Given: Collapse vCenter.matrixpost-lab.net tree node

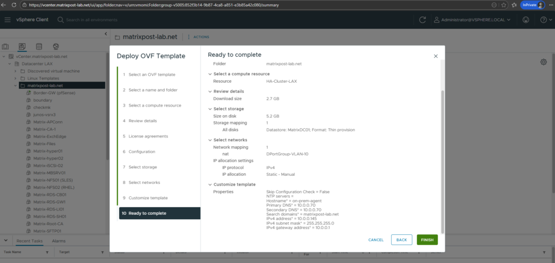Looking at the screenshot, I should (x=4, y=57).
